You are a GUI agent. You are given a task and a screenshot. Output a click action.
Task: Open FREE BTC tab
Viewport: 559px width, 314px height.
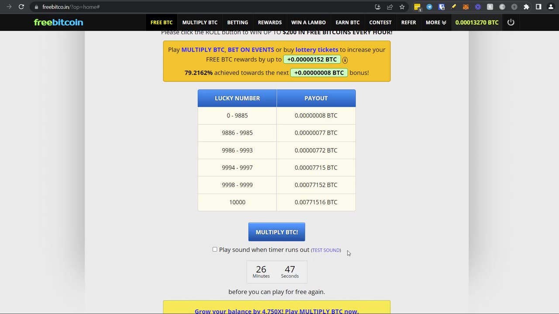coord(162,22)
